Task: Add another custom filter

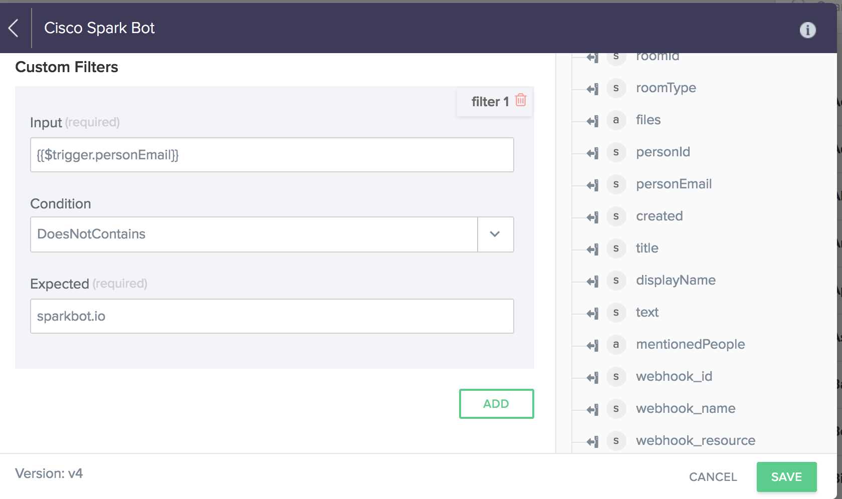Action: pos(496,404)
